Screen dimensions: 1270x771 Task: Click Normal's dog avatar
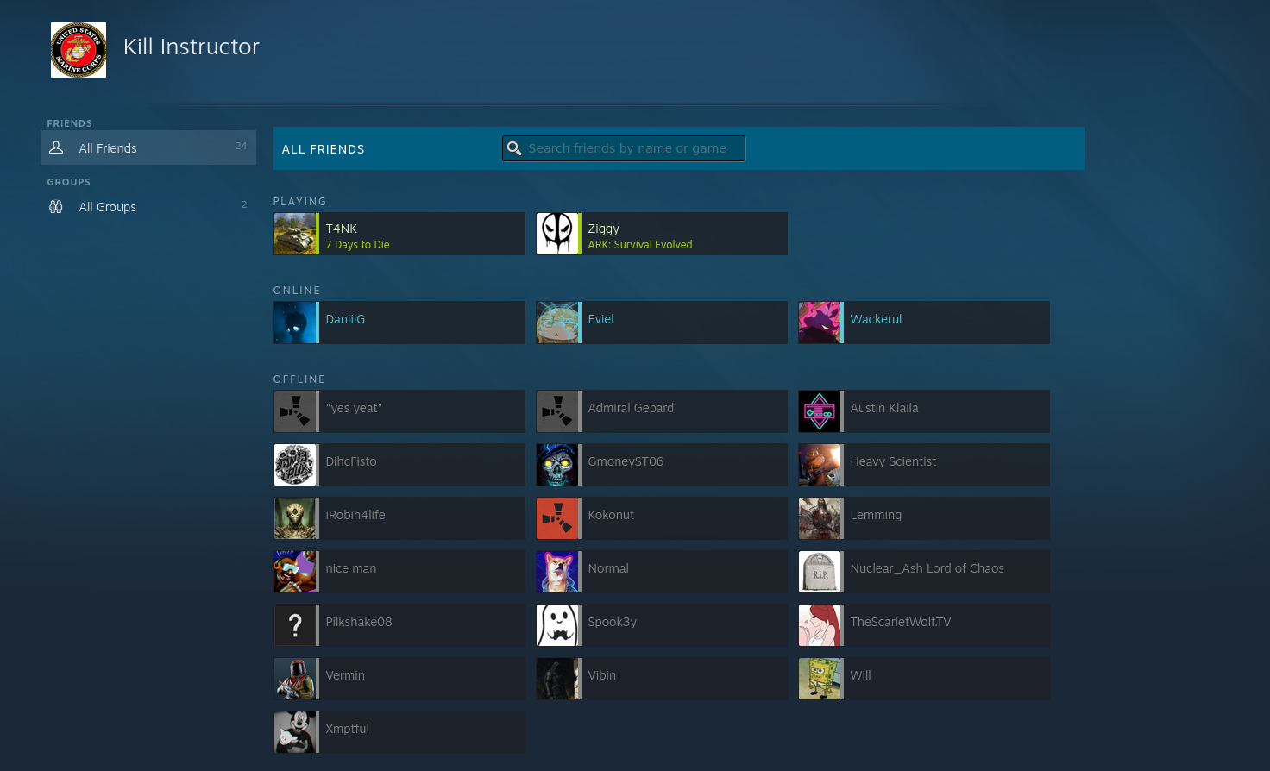(557, 572)
